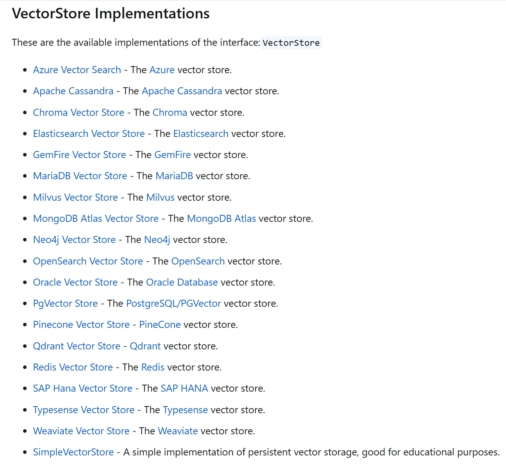Follow the SAP HANA link in the description
Image resolution: width=506 pixels, height=466 pixels.
pyautogui.click(x=184, y=389)
